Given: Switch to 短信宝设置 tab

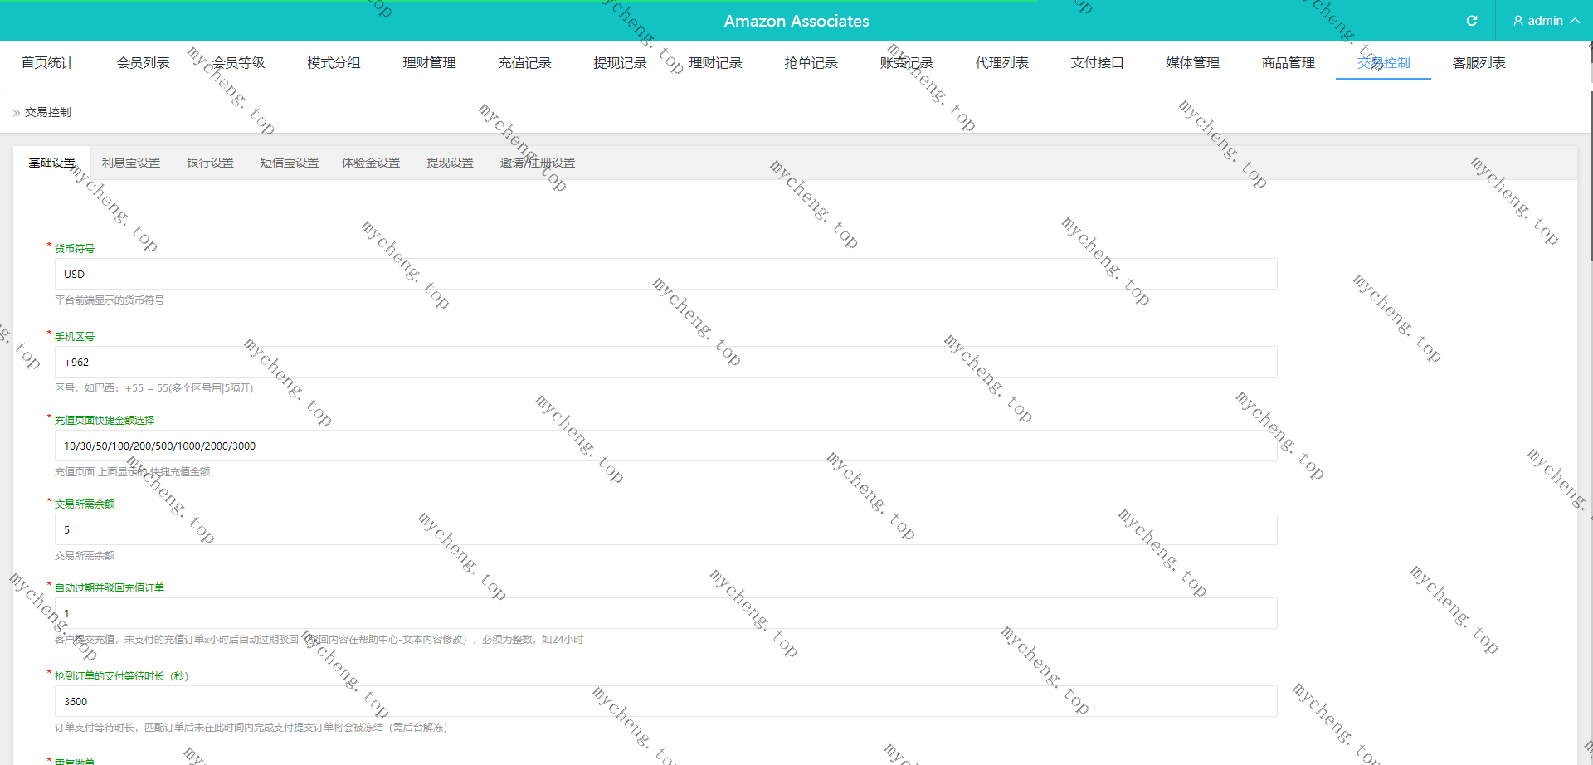Looking at the screenshot, I should click(289, 163).
